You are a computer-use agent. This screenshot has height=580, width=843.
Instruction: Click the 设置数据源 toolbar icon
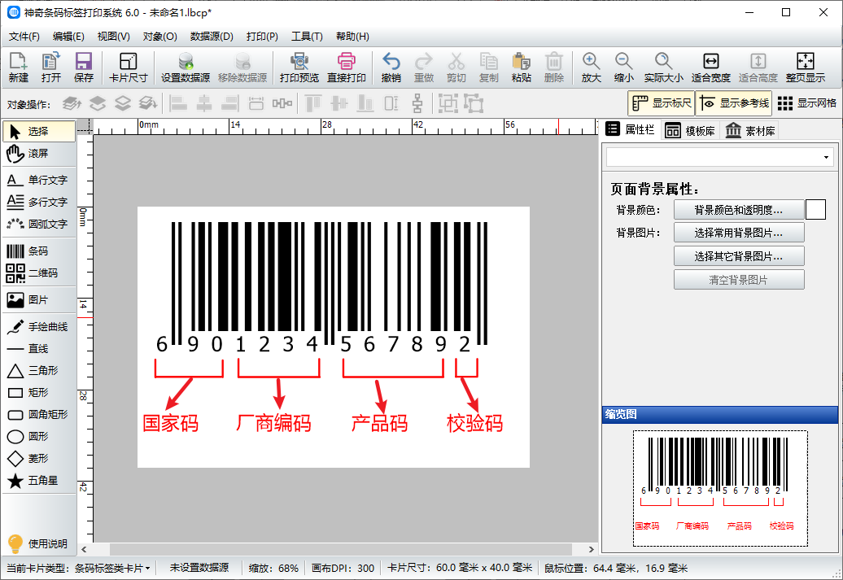(186, 68)
